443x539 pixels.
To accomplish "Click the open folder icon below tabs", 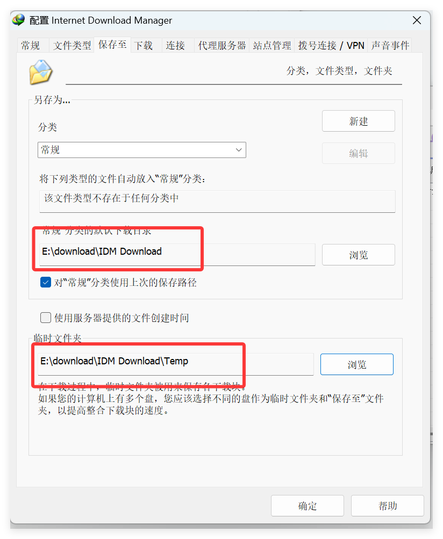I will [x=40, y=72].
